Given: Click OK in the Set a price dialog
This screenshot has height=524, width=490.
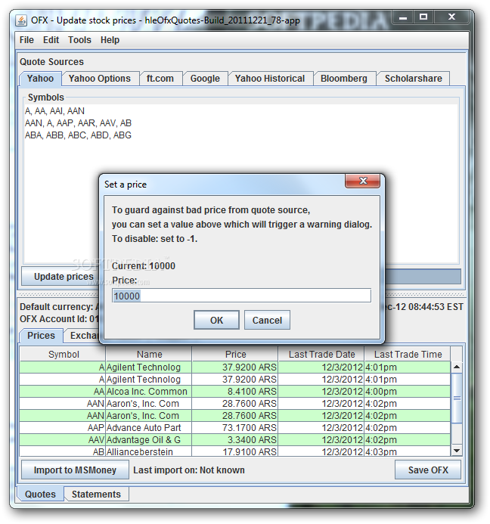Looking at the screenshot, I should [216, 320].
